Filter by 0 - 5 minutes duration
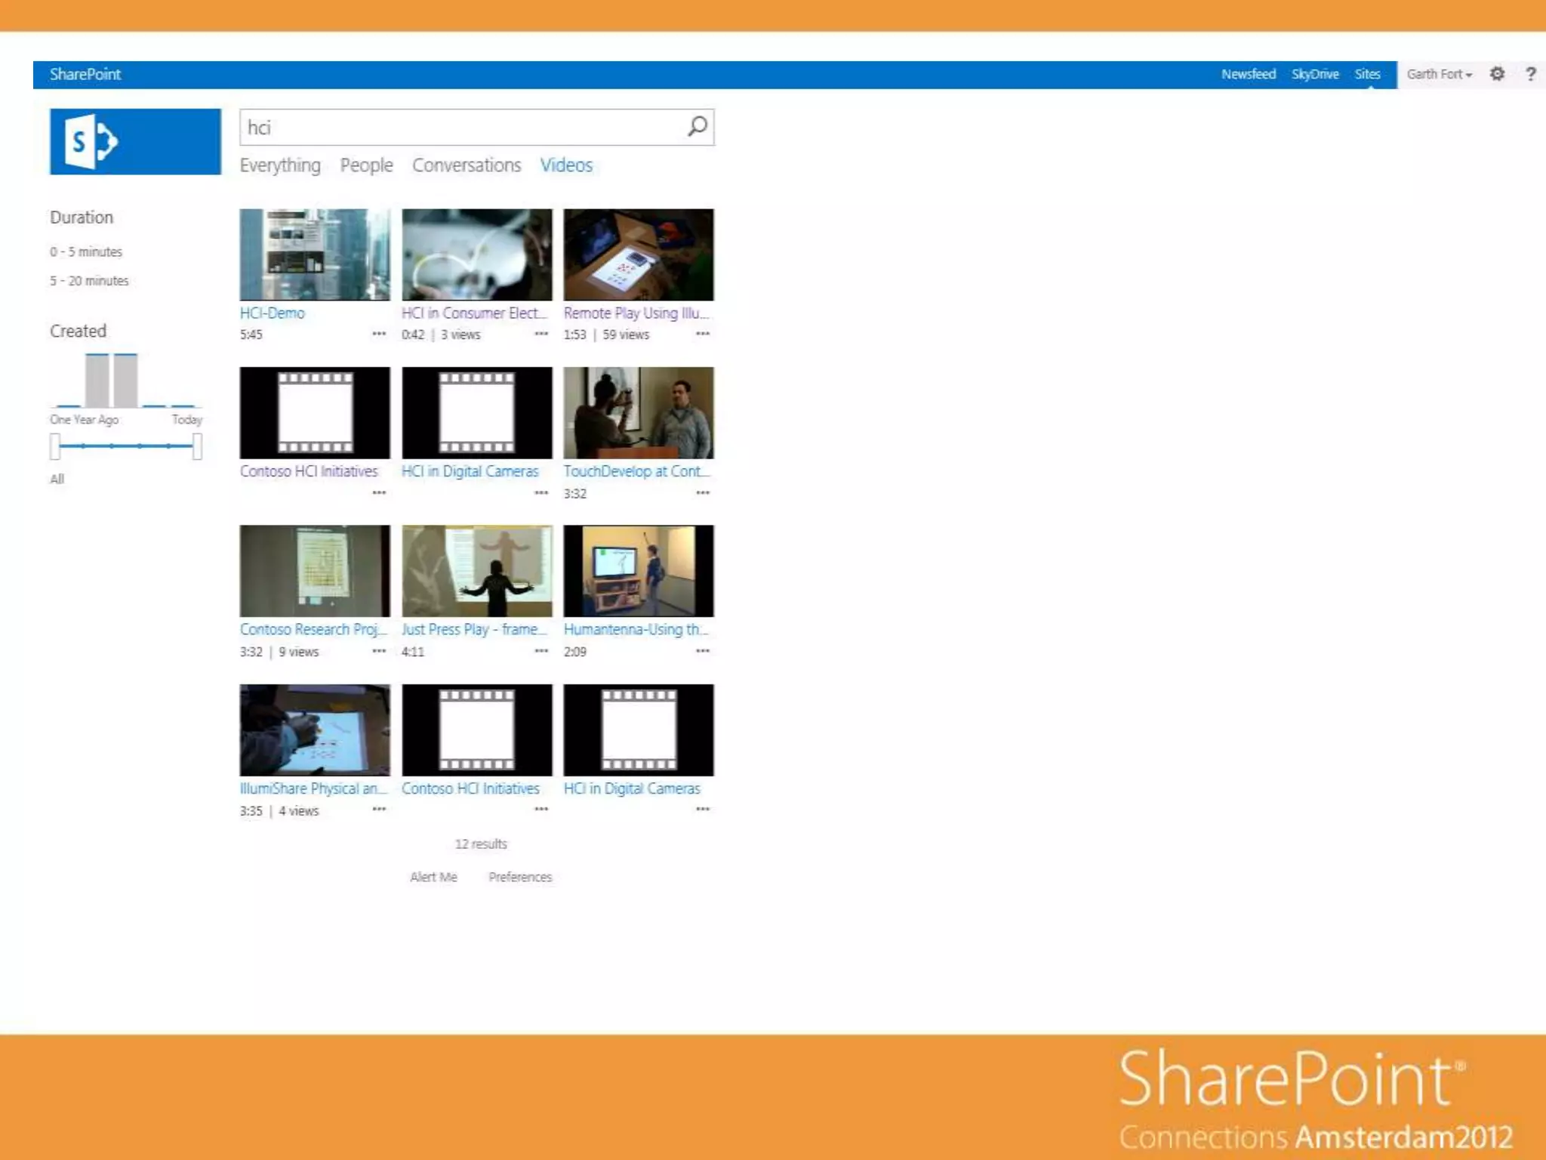The width and height of the screenshot is (1546, 1160). 86,251
